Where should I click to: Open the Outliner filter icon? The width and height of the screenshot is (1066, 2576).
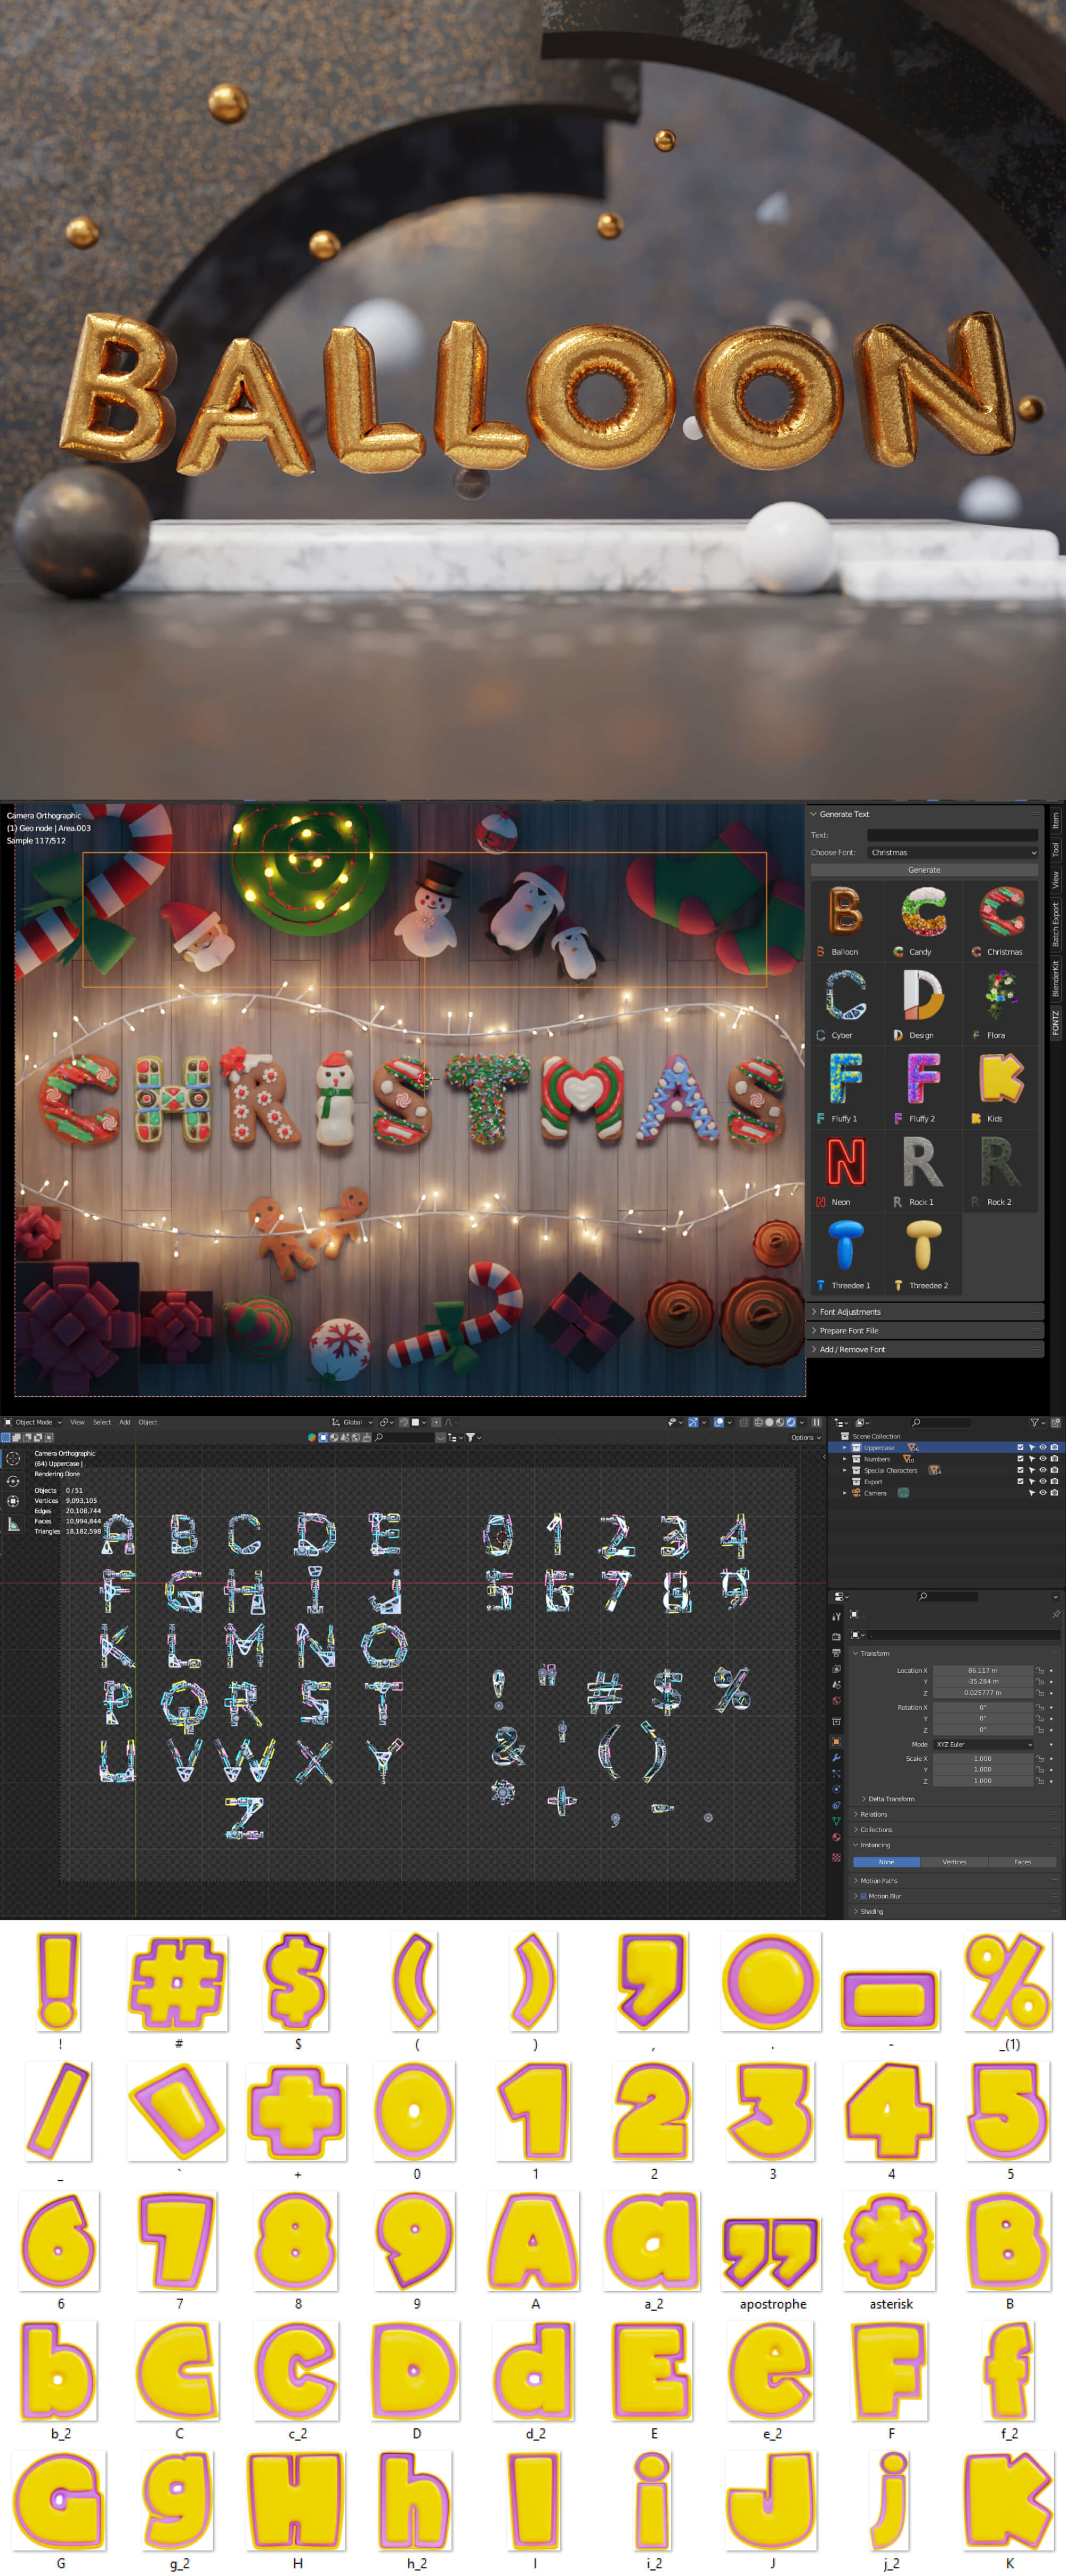[x=1036, y=1423]
